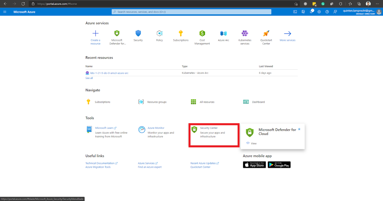Viewport: 383px width, 201px height.
Task: Open the Technical Documentation link
Action: point(100,163)
